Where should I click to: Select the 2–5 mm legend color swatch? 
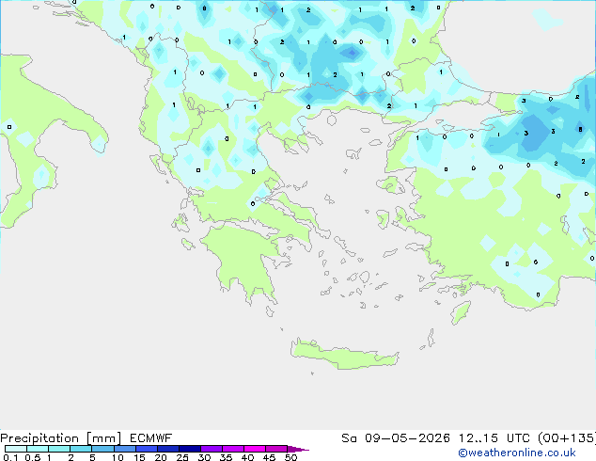click(81, 449)
